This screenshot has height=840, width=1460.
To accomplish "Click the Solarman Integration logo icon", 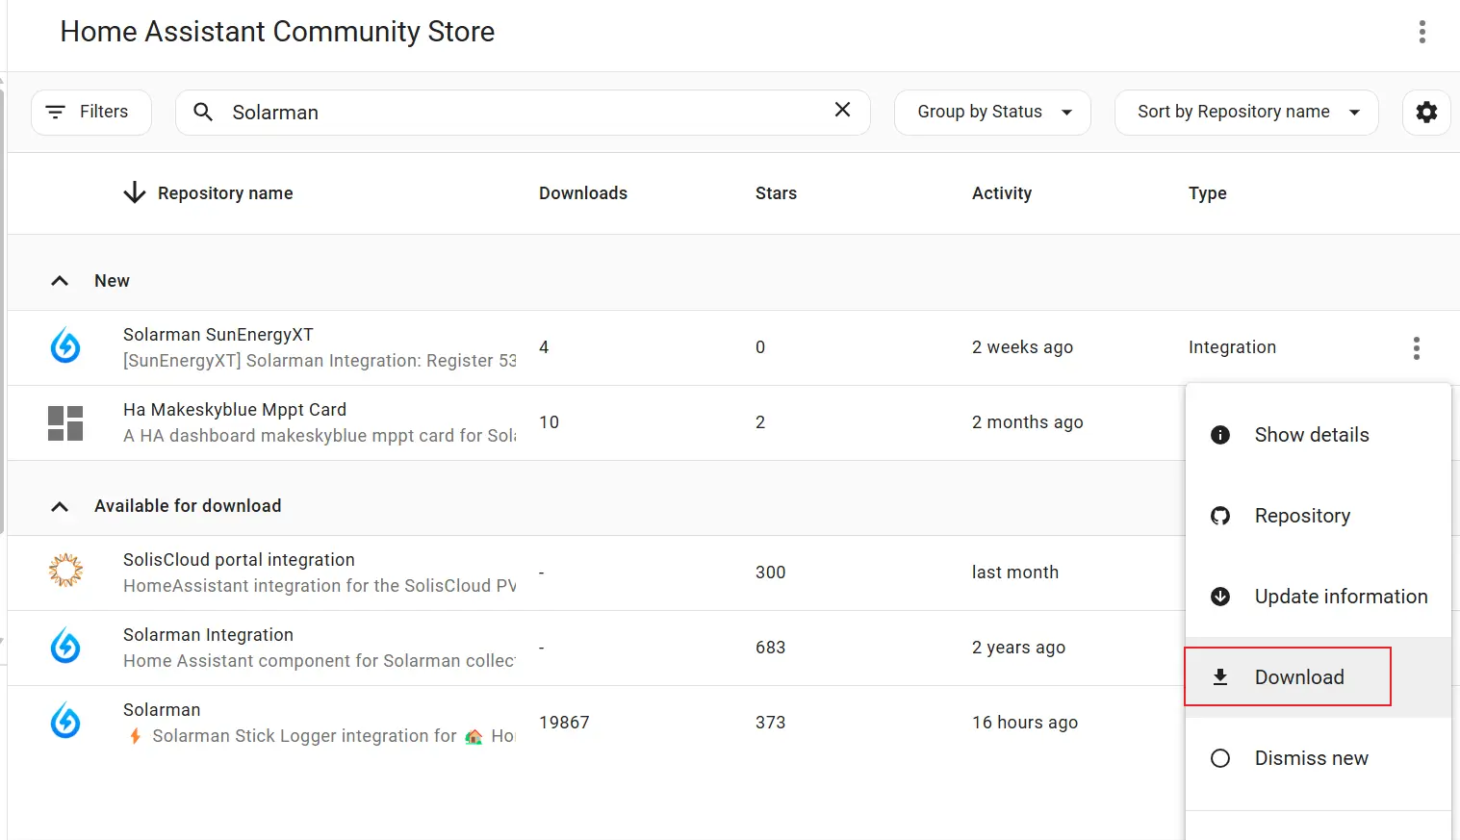I will coord(65,647).
